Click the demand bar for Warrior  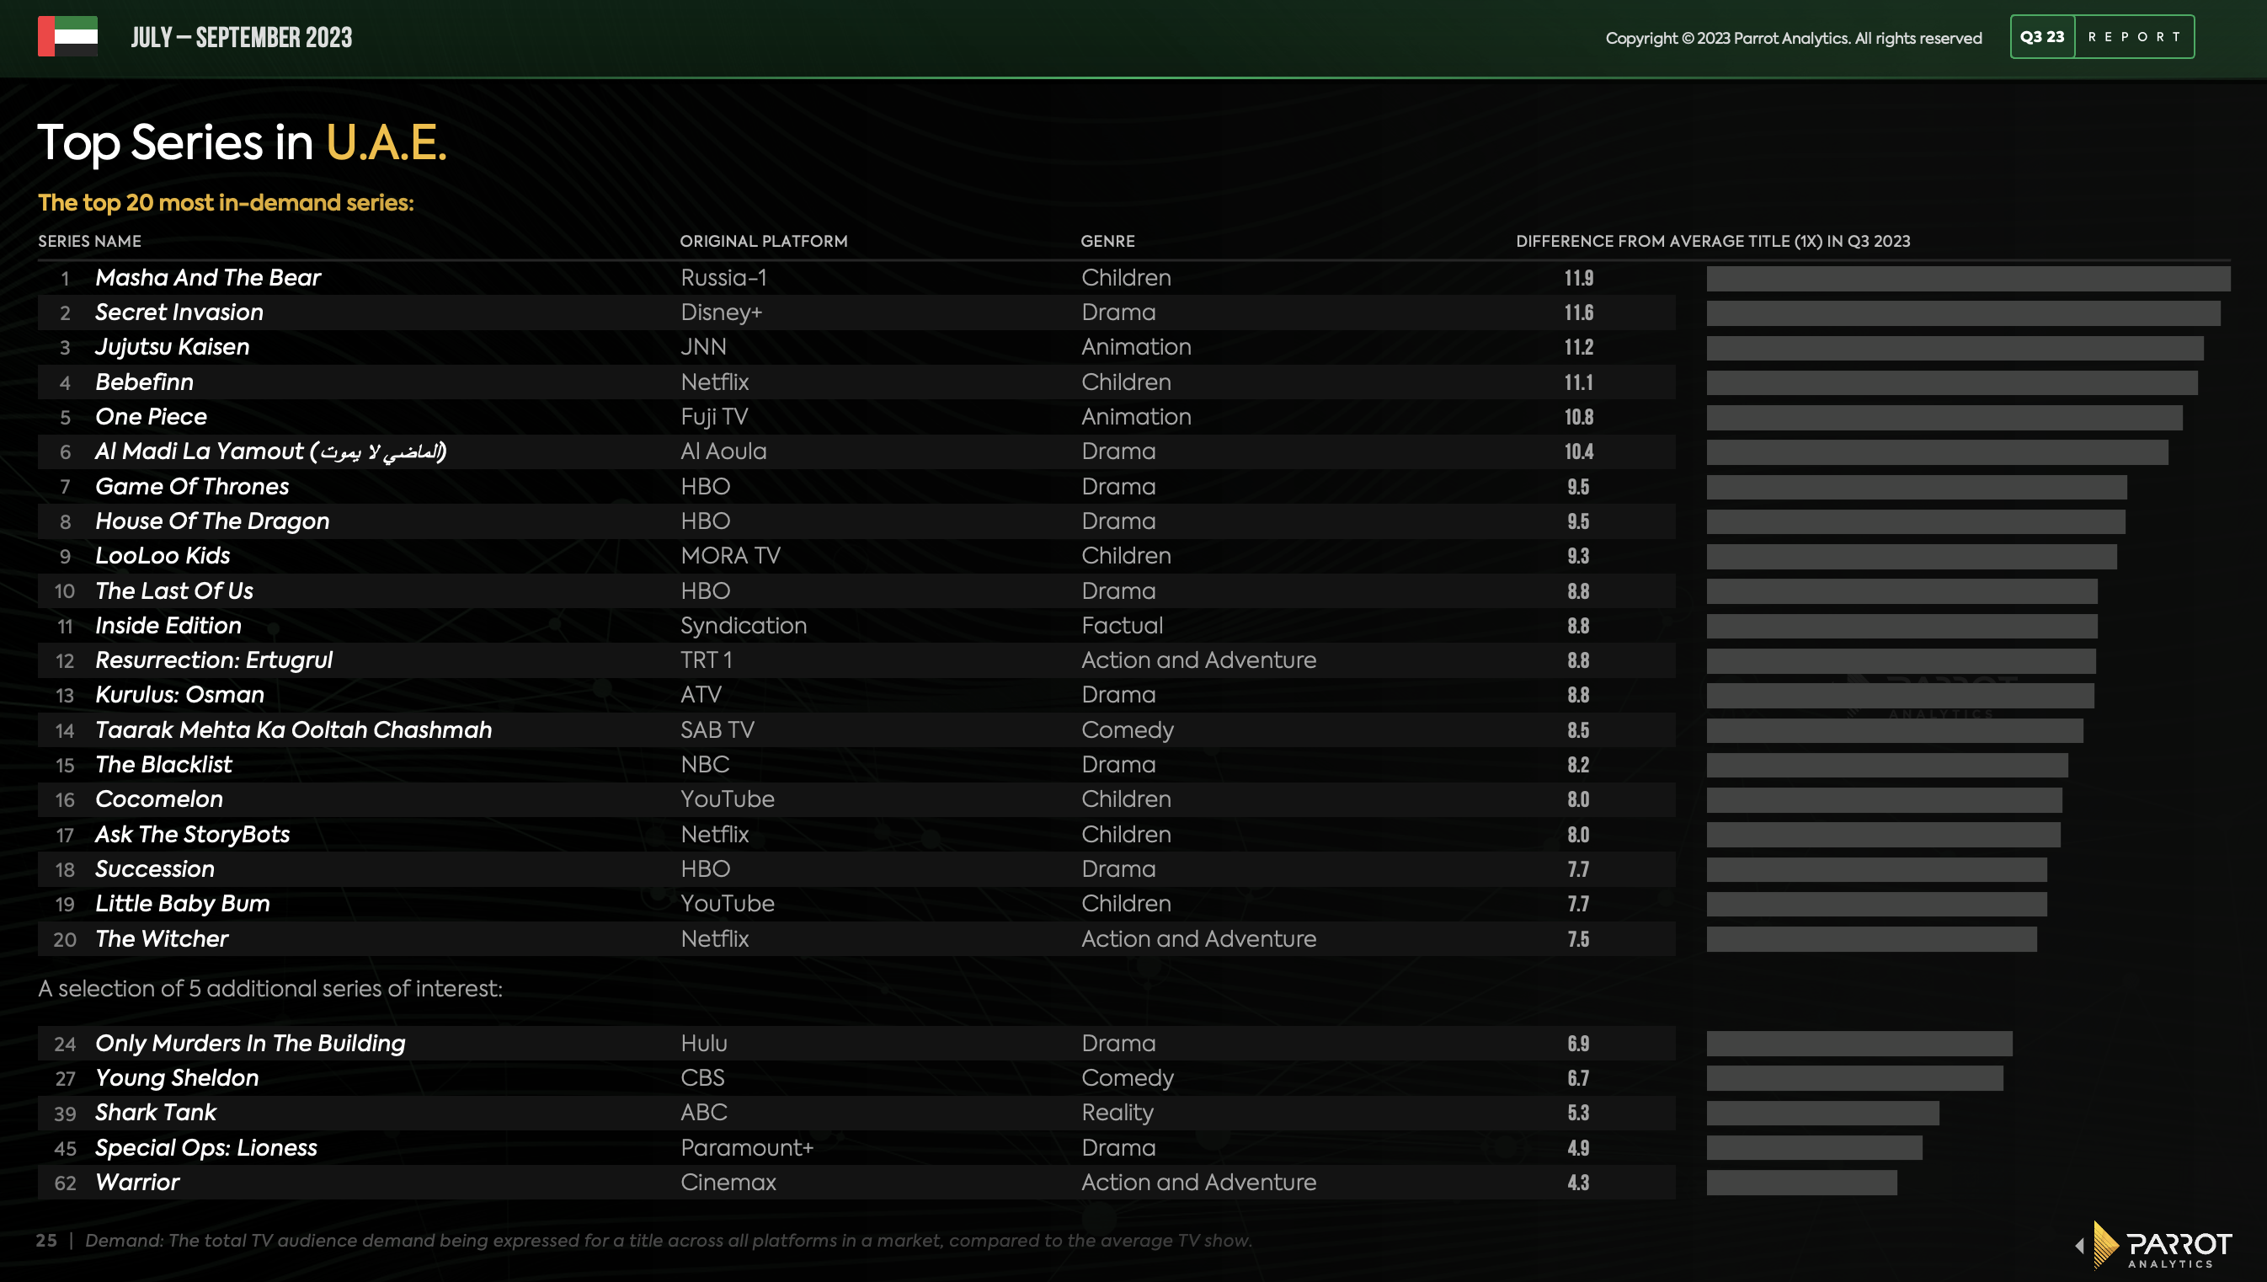[1801, 1183]
